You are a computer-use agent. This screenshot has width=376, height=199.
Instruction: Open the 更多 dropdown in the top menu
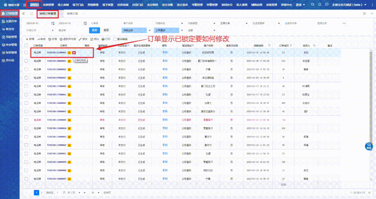point(300,5)
